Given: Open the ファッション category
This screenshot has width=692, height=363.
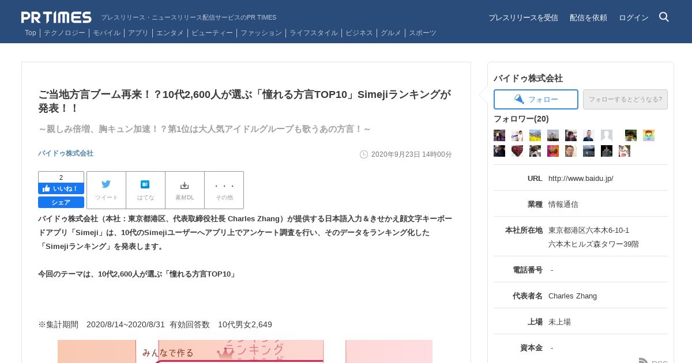Looking at the screenshot, I should coord(261,33).
